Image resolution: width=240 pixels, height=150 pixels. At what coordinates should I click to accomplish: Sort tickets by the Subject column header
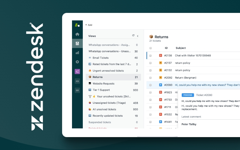point(181,48)
